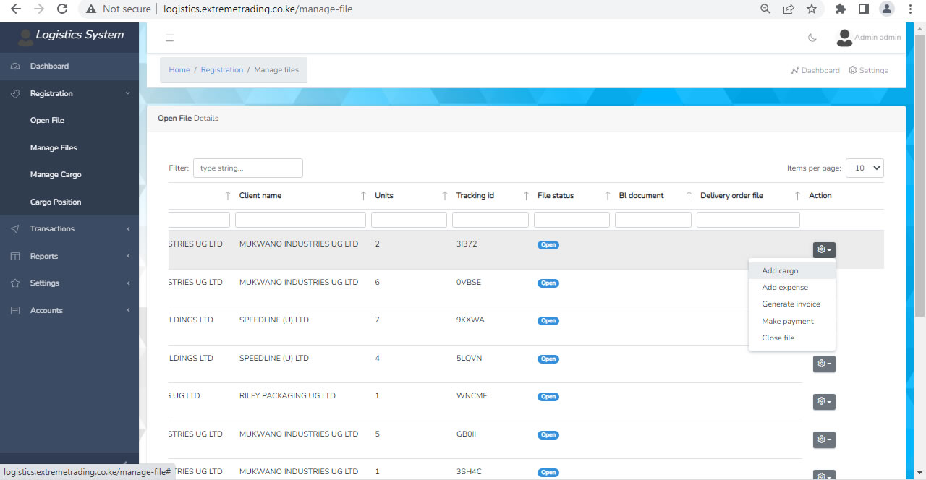
Task: Bookmark this page using the star icon
Action: coord(812,9)
